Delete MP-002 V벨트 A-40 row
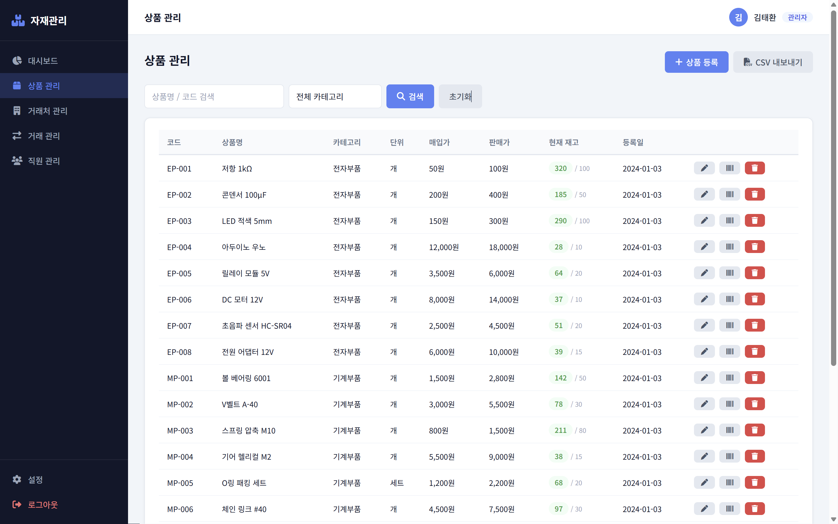This screenshot has width=838, height=524. [x=754, y=404]
